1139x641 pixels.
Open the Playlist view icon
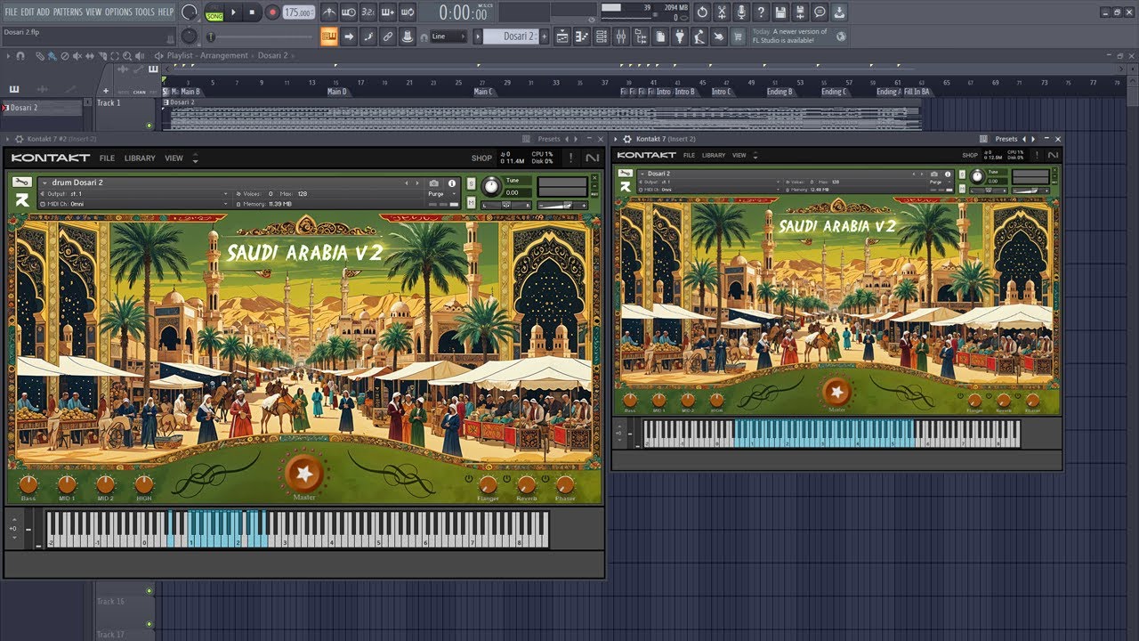[x=562, y=37]
